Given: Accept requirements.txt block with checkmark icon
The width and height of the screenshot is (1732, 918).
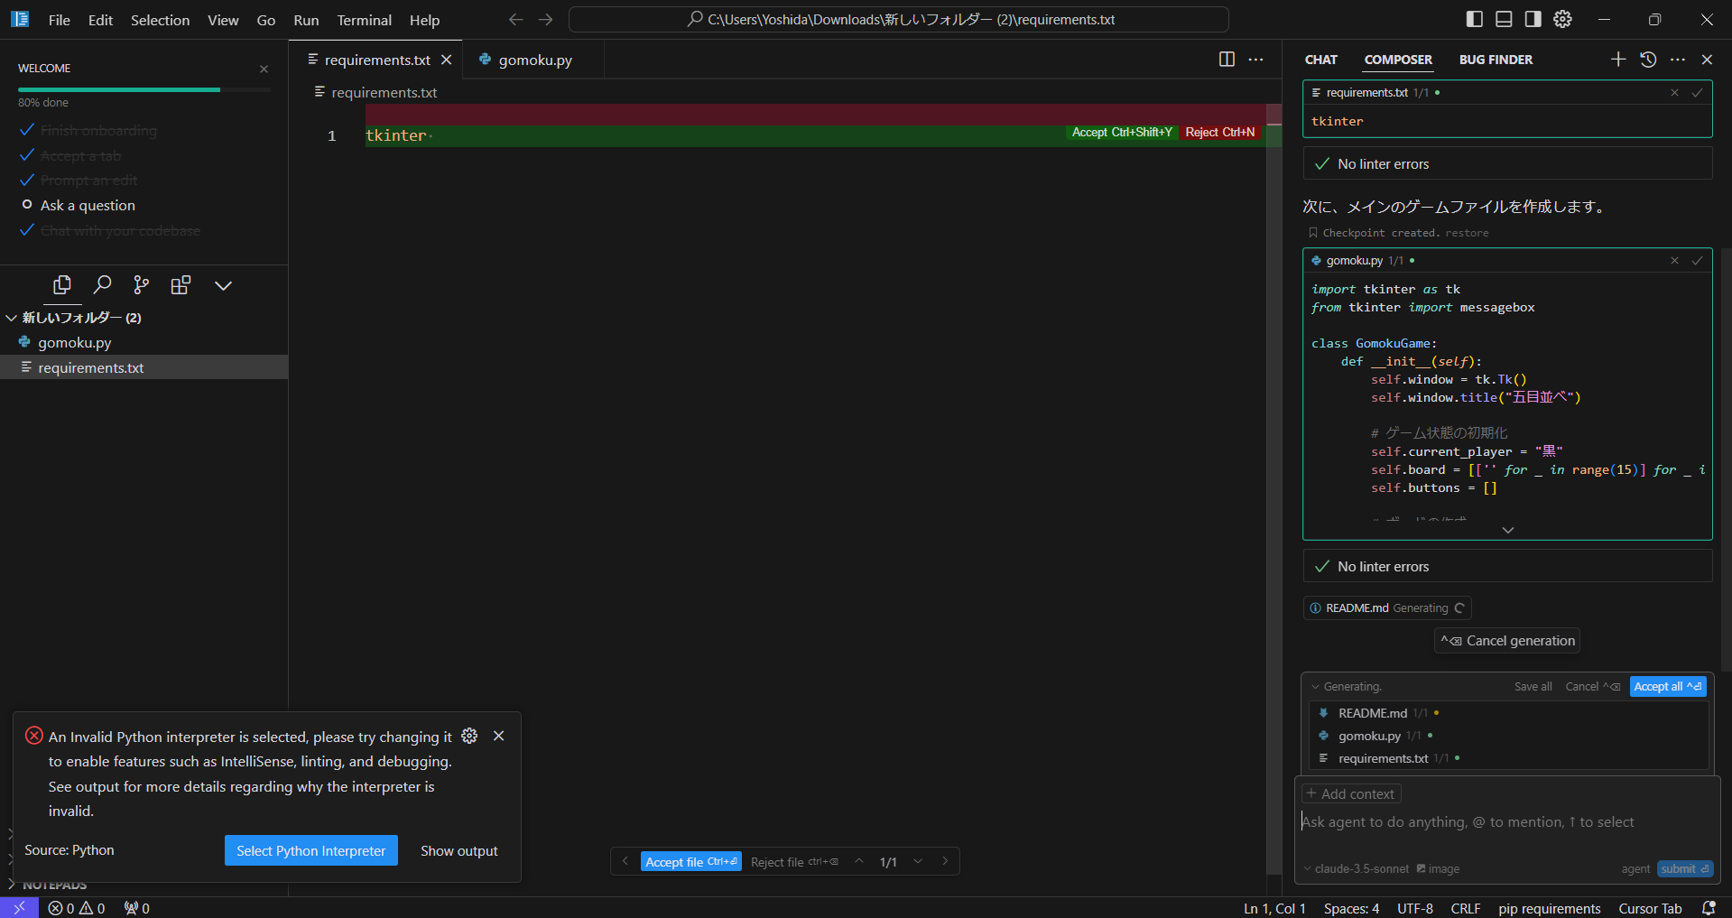Looking at the screenshot, I should click(1697, 93).
